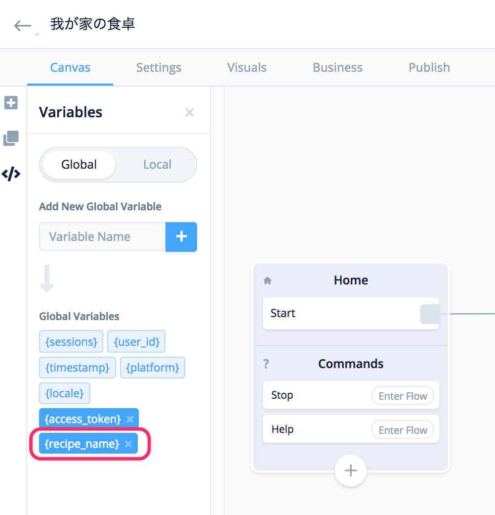Open the Settings tab
This screenshot has height=515, width=495.
click(159, 68)
